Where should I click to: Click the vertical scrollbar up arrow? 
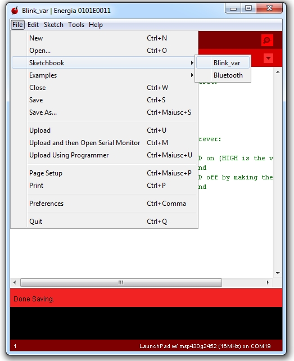click(278, 72)
